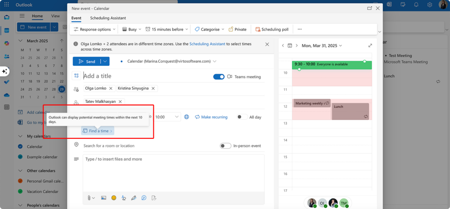
Task: Show text formatting options
Action: (123, 198)
